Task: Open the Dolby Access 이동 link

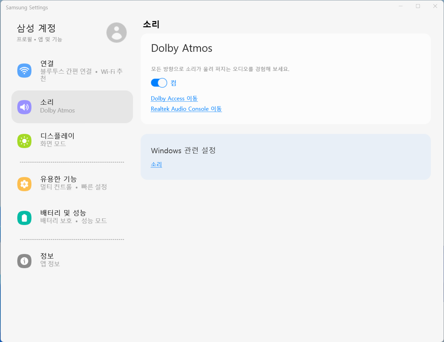Action: tap(174, 99)
